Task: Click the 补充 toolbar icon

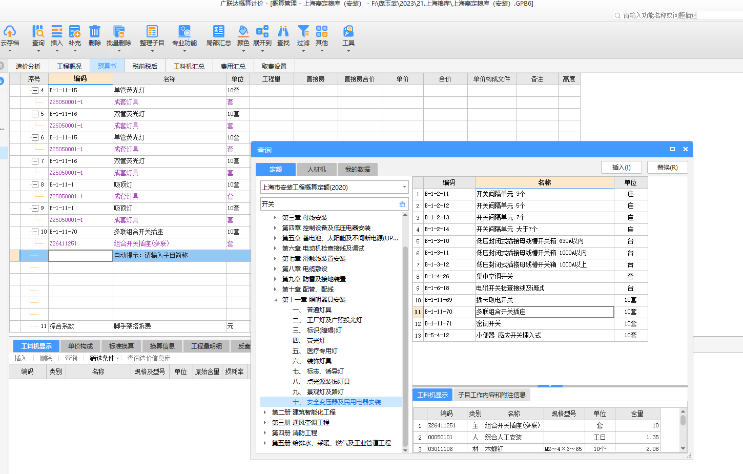Action: coord(75,36)
